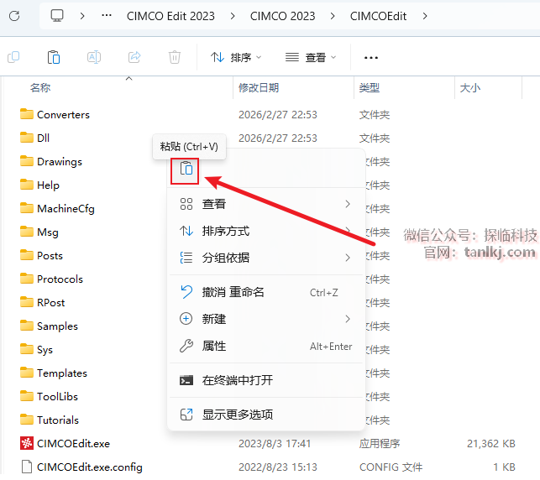This screenshot has width=540, height=480.
Task: Click the Rename icon in the toolbar
Action: pyautogui.click(x=94, y=57)
